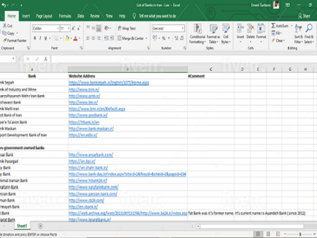317x238 pixels.
Task: Click decrease decimal icon
Action: tap(182, 38)
